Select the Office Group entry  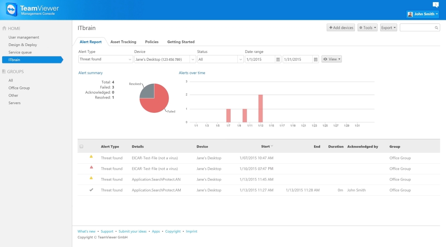(x=19, y=88)
